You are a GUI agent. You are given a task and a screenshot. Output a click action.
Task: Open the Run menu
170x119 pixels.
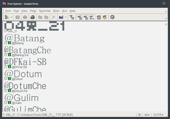tap(65, 11)
